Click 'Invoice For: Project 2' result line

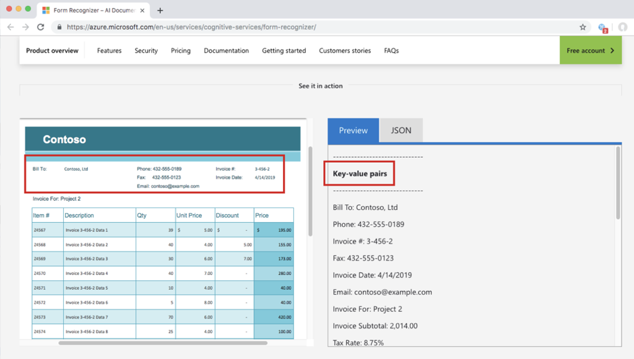pos(368,309)
